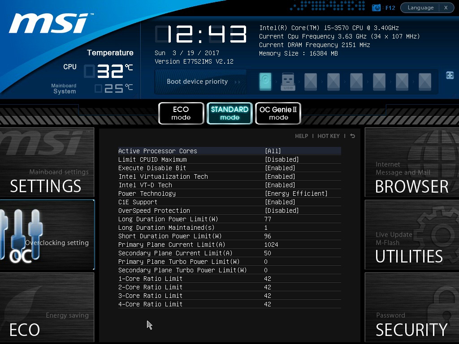
Task: Open ECO energy saving panel
Action: coord(47,307)
